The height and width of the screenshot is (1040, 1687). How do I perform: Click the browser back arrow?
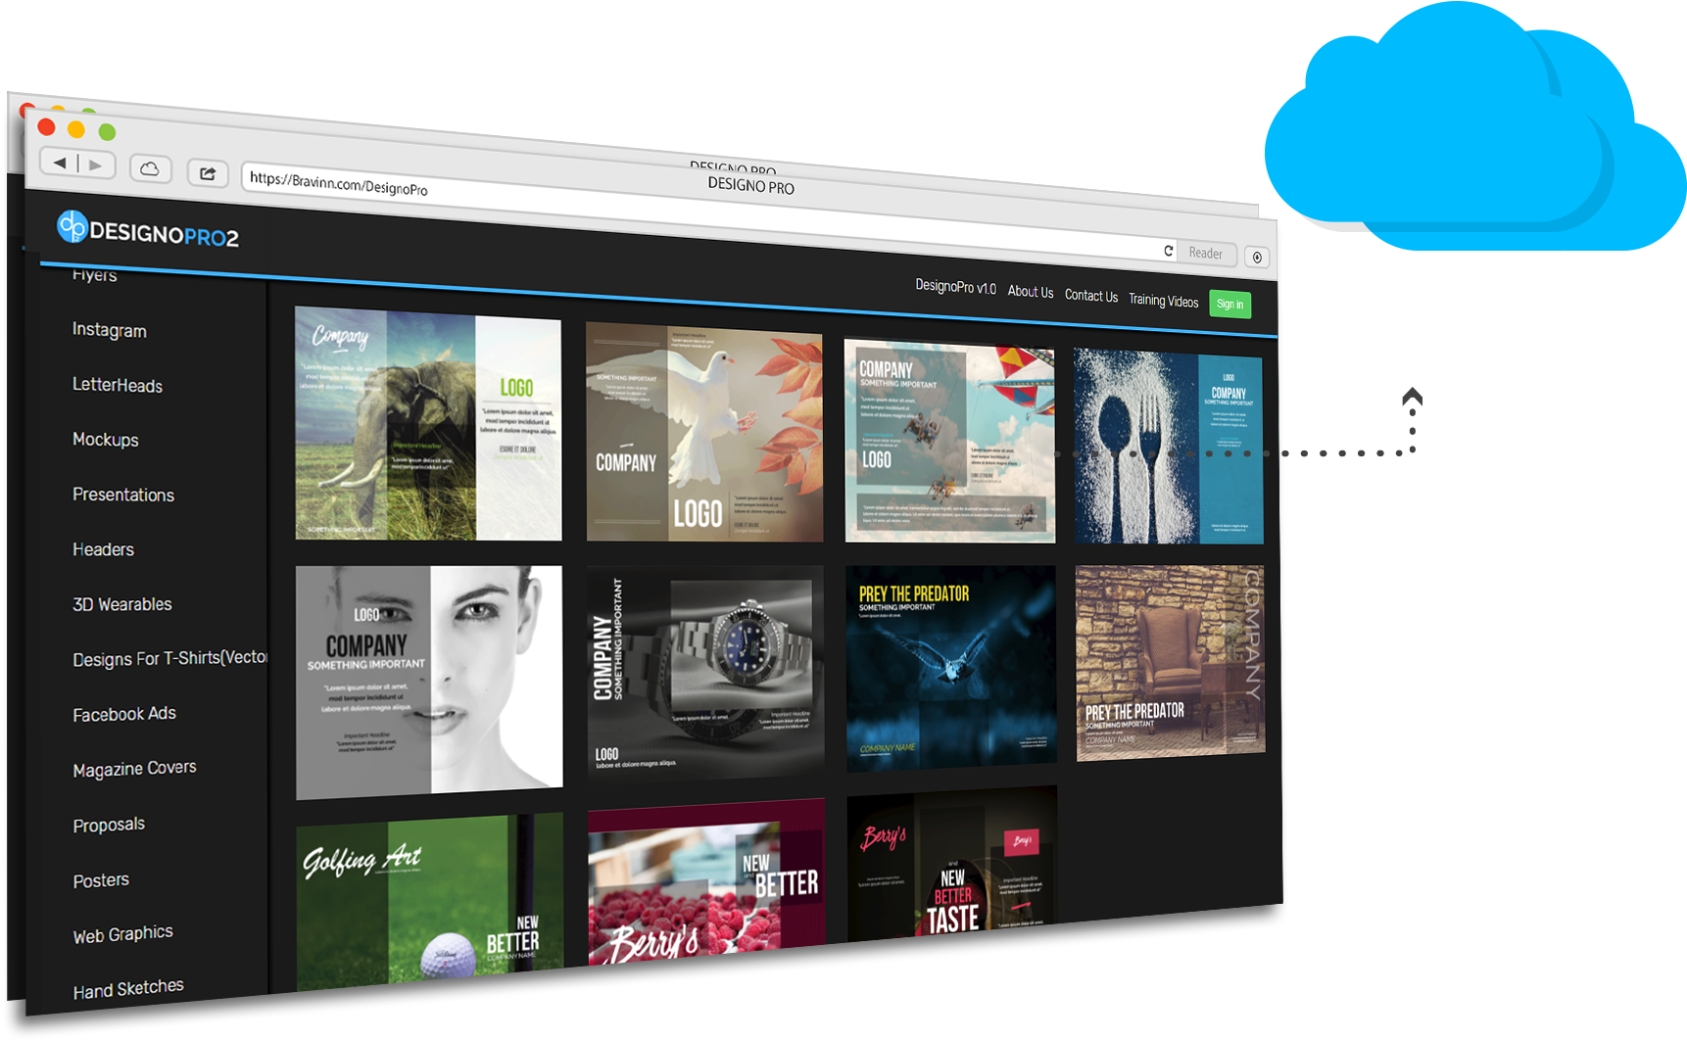click(60, 163)
